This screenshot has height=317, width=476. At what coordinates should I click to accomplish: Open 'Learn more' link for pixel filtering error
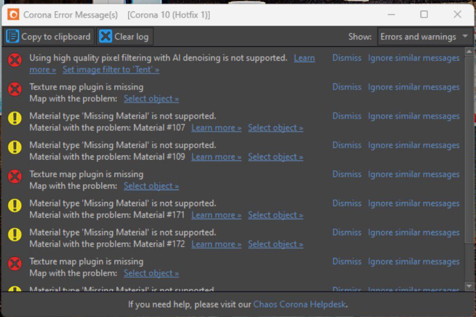304,58
